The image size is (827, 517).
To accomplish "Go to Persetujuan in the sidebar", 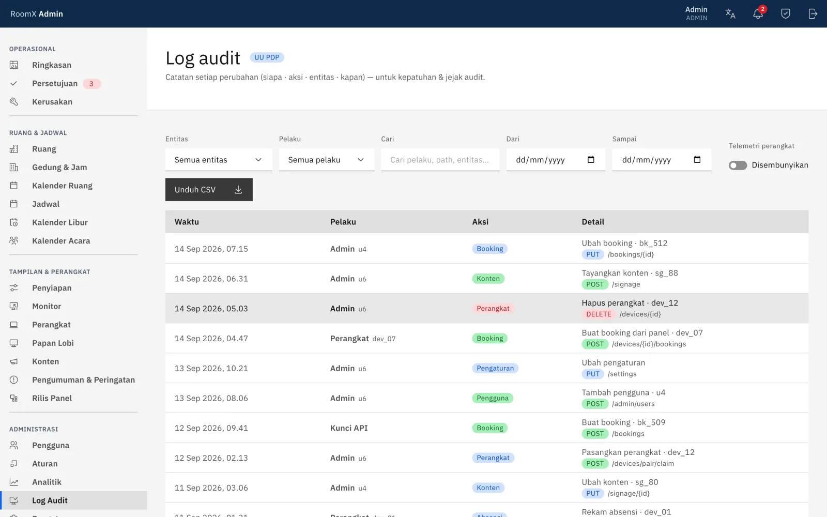I will coord(73,84).
